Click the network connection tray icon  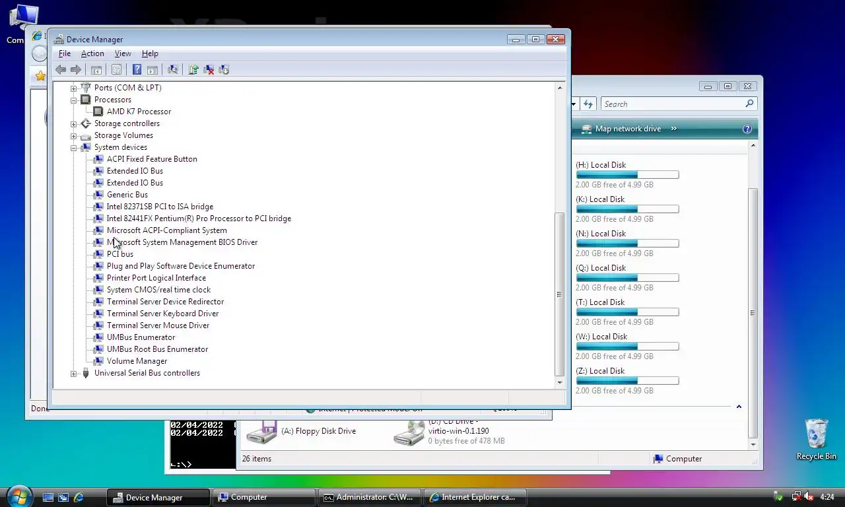(x=797, y=497)
